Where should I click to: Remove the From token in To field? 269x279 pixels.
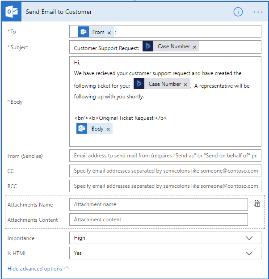pyautogui.click(x=109, y=33)
